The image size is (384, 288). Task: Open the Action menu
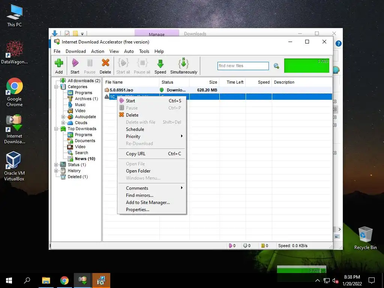coord(97,51)
